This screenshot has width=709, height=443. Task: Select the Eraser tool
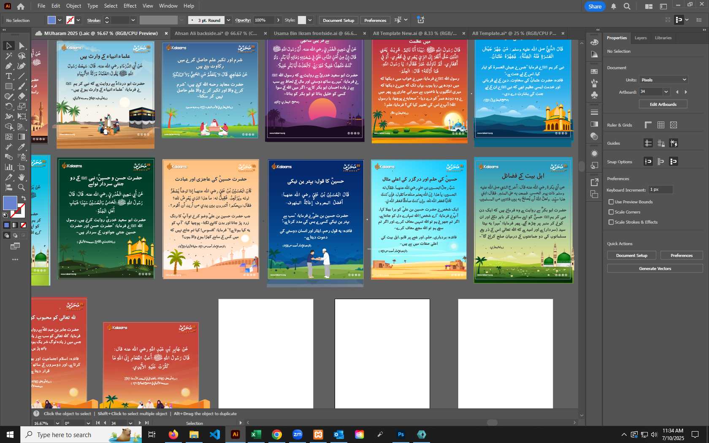pyautogui.click(x=22, y=96)
